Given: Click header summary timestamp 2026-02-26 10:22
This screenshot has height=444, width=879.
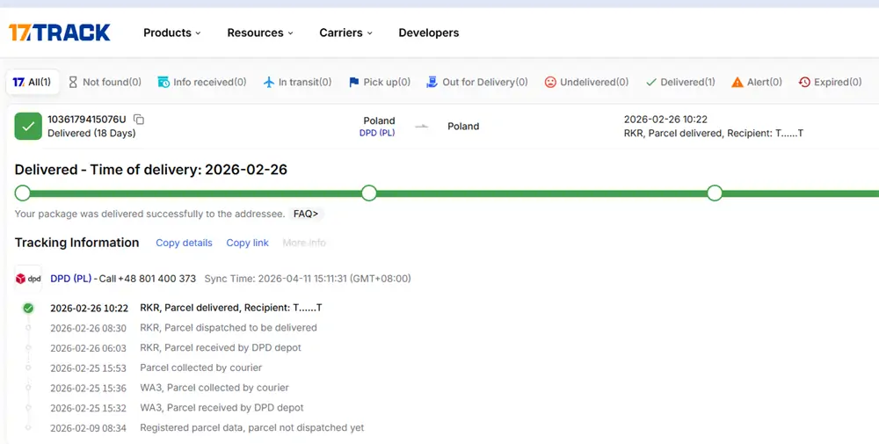Looking at the screenshot, I should 665,120.
